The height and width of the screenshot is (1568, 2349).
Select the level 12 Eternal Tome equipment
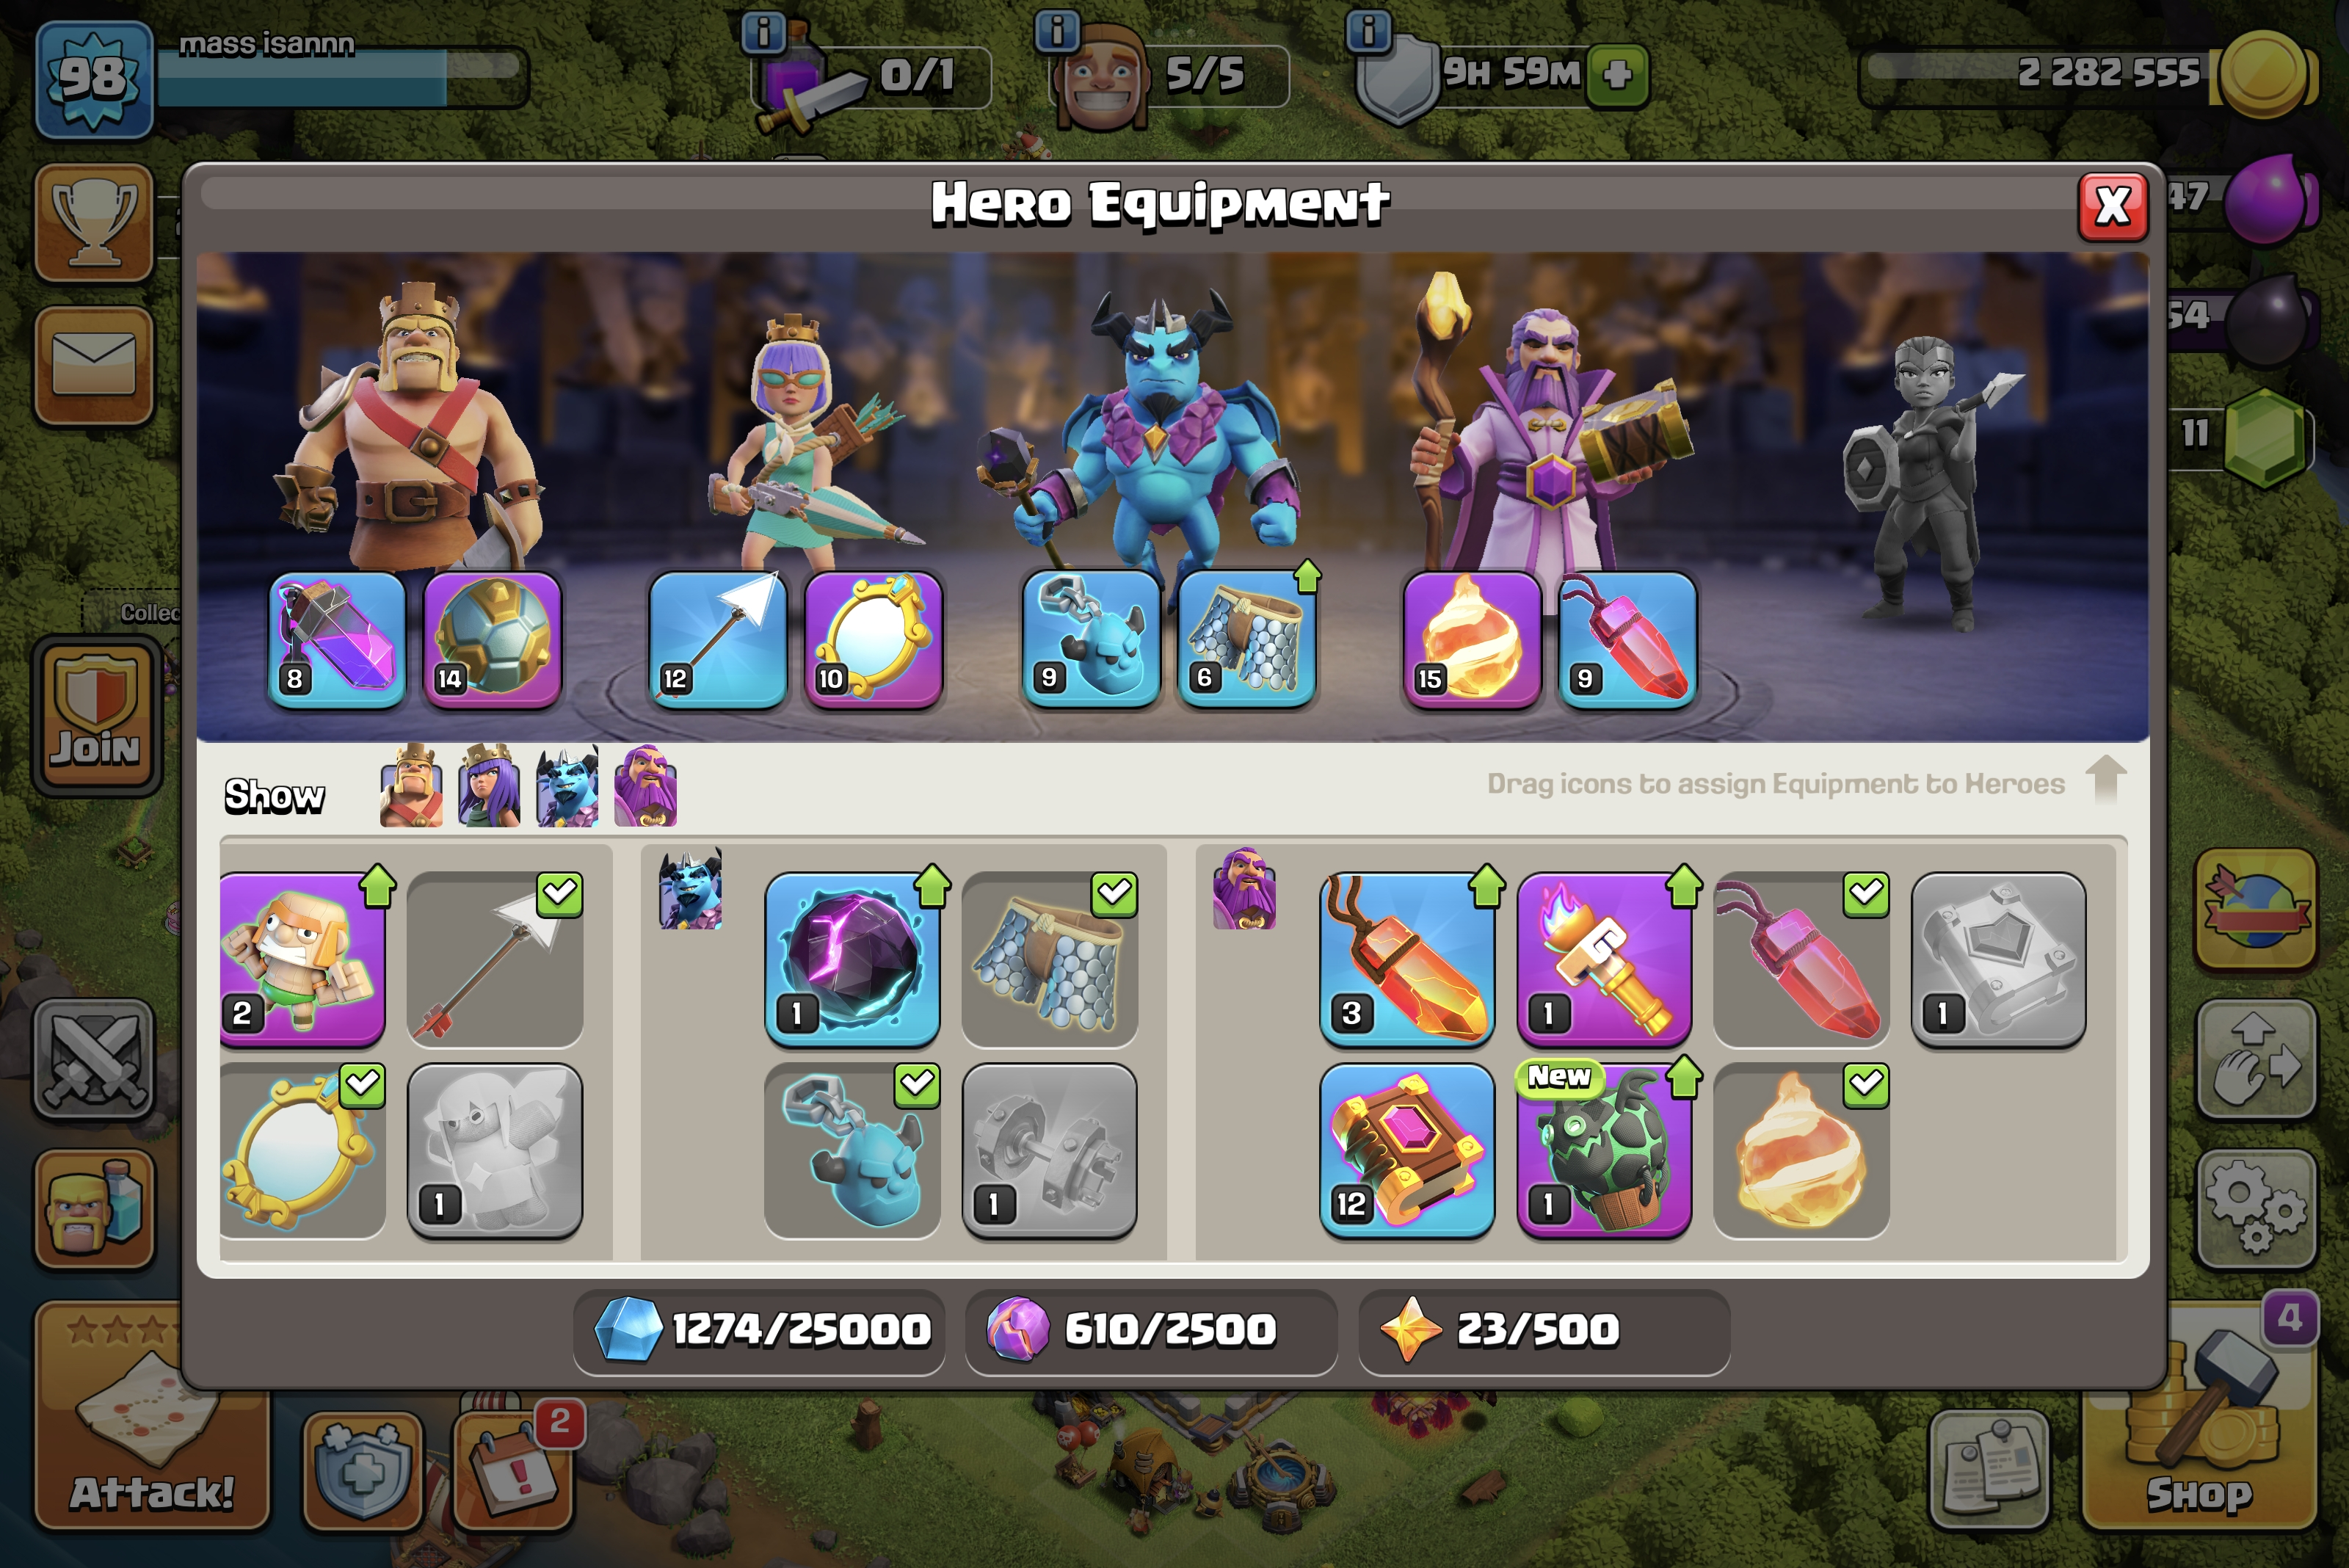pos(1407,1151)
